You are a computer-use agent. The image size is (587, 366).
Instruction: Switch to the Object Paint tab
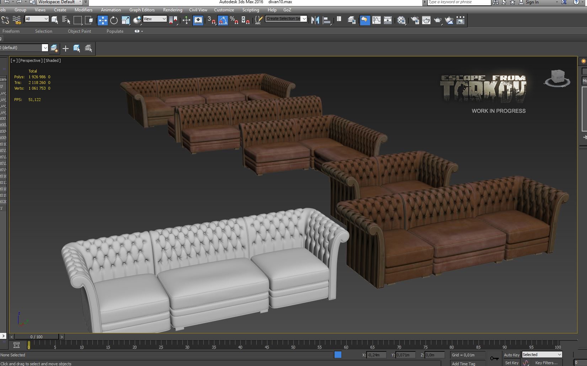point(79,31)
